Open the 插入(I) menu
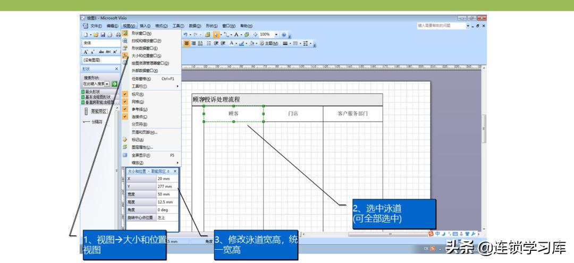 [145, 26]
